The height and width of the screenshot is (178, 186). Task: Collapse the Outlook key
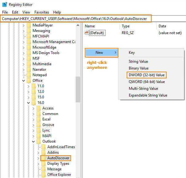click(34, 142)
